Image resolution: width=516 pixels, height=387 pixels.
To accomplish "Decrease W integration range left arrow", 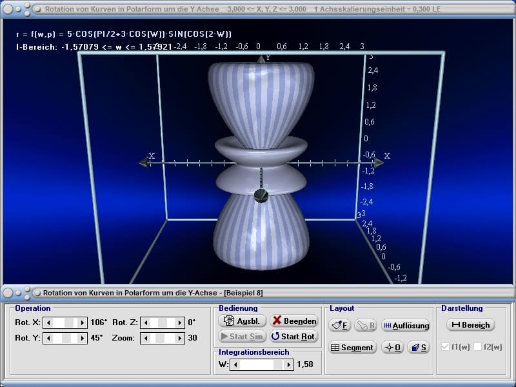I will [x=235, y=364].
